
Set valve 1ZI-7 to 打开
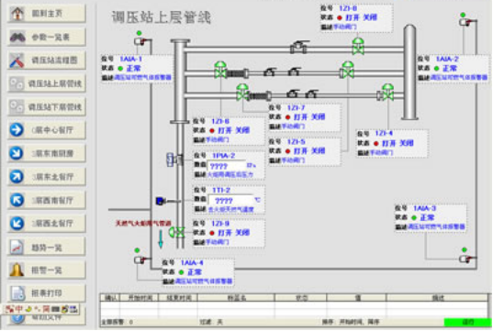300,117
